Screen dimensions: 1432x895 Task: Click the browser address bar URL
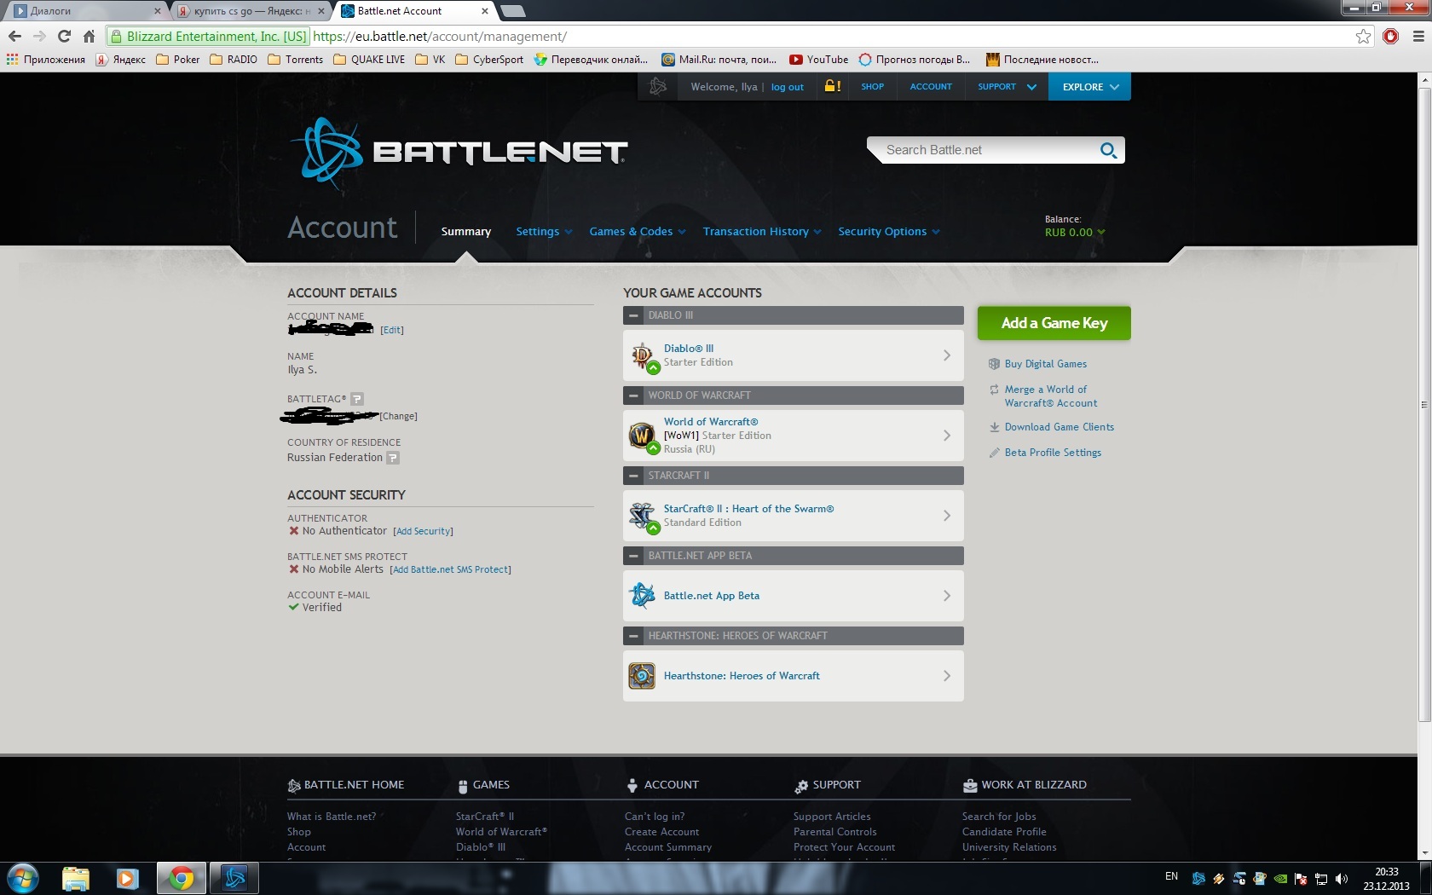[x=440, y=37]
